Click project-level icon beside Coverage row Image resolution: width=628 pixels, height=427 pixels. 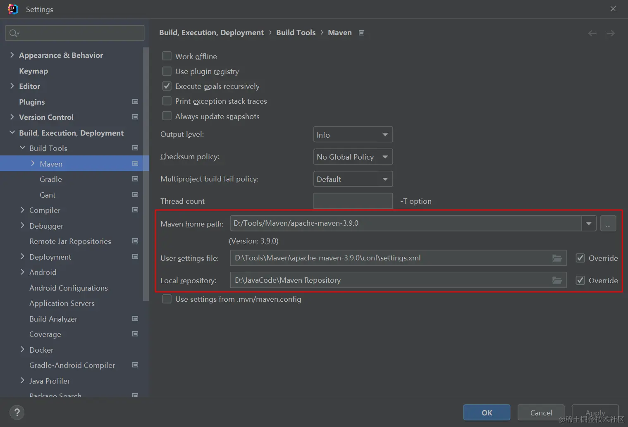(x=135, y=334)
